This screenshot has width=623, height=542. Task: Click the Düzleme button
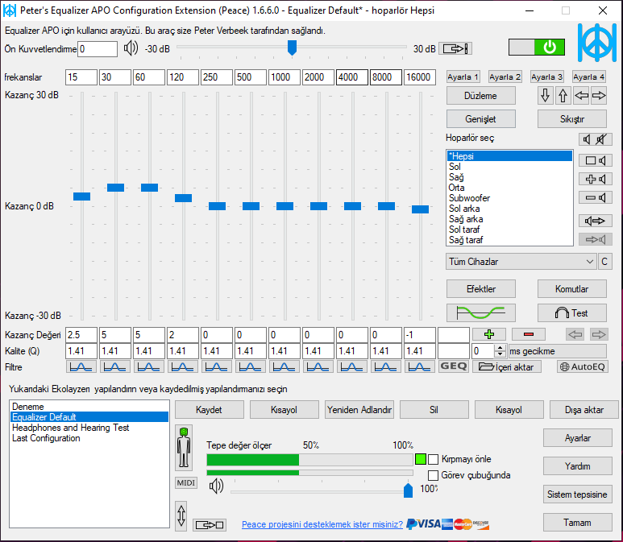(x=481, y=96)
